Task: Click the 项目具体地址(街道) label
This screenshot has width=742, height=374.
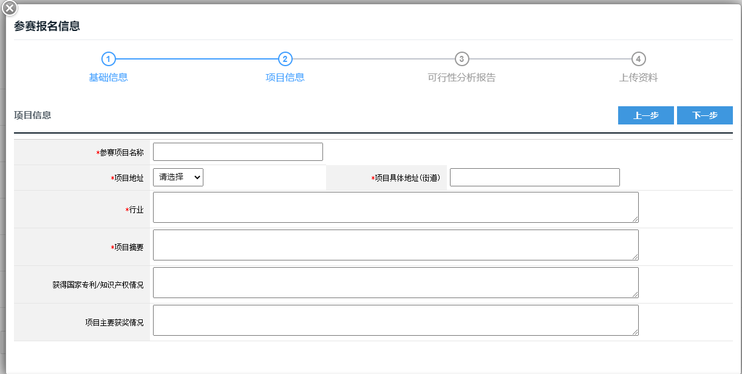Action: (406, 178)
